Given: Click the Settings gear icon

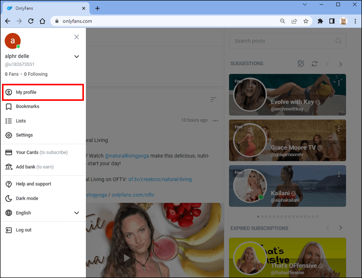Looking at the screenshot, I should pyautogui.click(x=9, y=135).
